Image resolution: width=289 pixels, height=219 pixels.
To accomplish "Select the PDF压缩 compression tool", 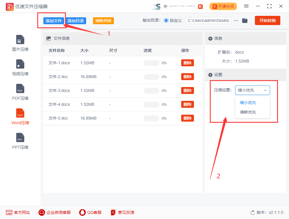I will [20, 92].
